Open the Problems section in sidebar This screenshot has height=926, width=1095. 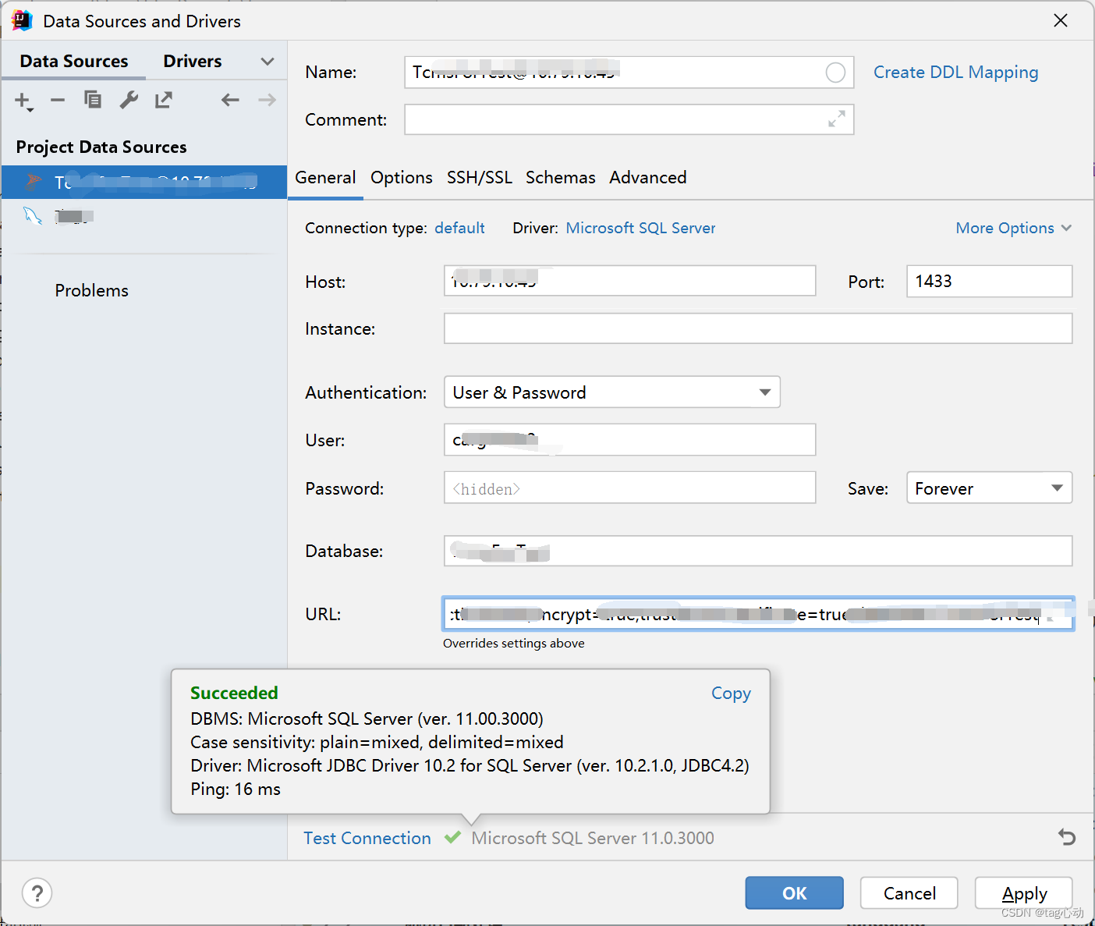[91, 290]
